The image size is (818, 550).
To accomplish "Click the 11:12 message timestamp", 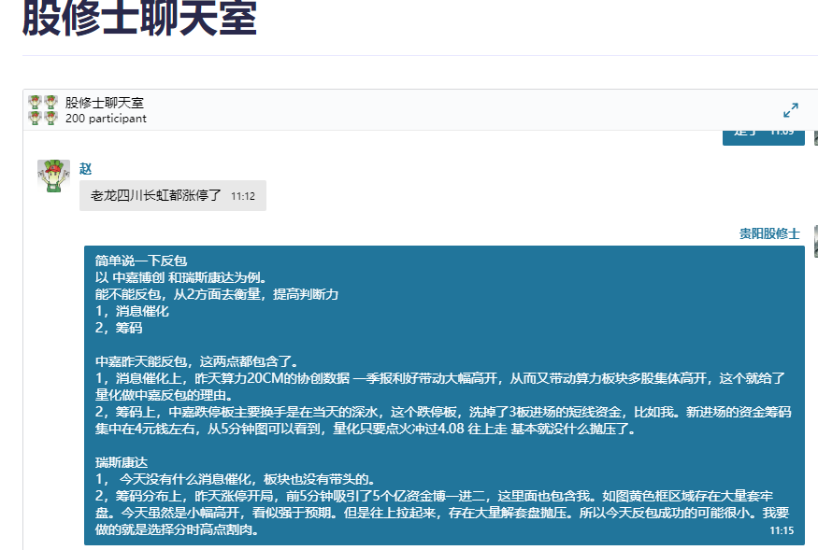I will (243, 197).
